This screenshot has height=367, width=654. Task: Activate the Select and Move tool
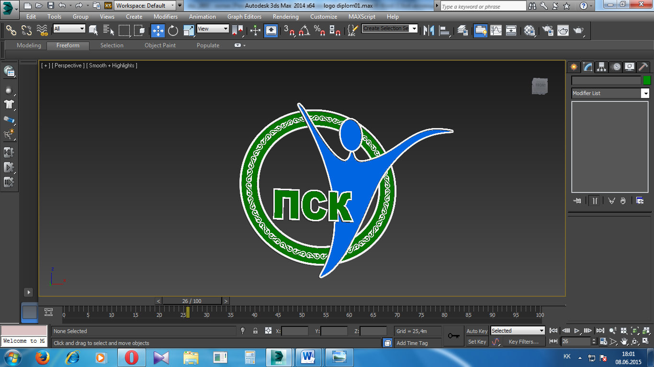pos(158,30)
